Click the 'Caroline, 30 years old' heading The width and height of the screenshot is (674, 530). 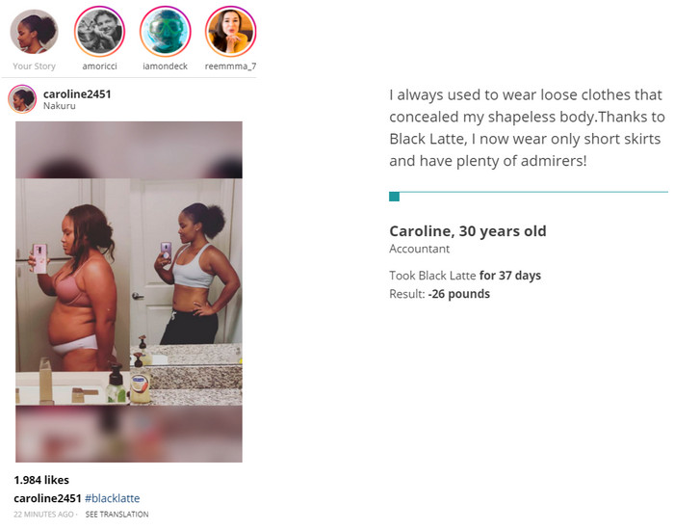coord(467,231)
